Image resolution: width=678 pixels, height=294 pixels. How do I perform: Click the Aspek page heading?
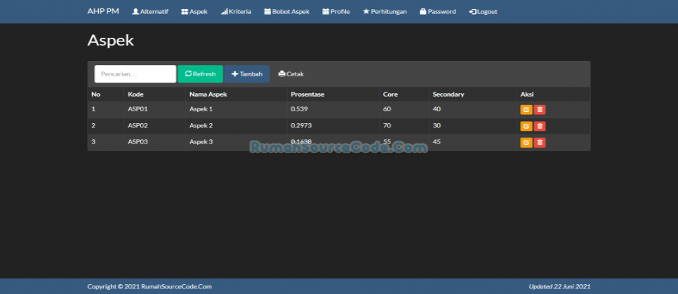click(x=111, y=41)
